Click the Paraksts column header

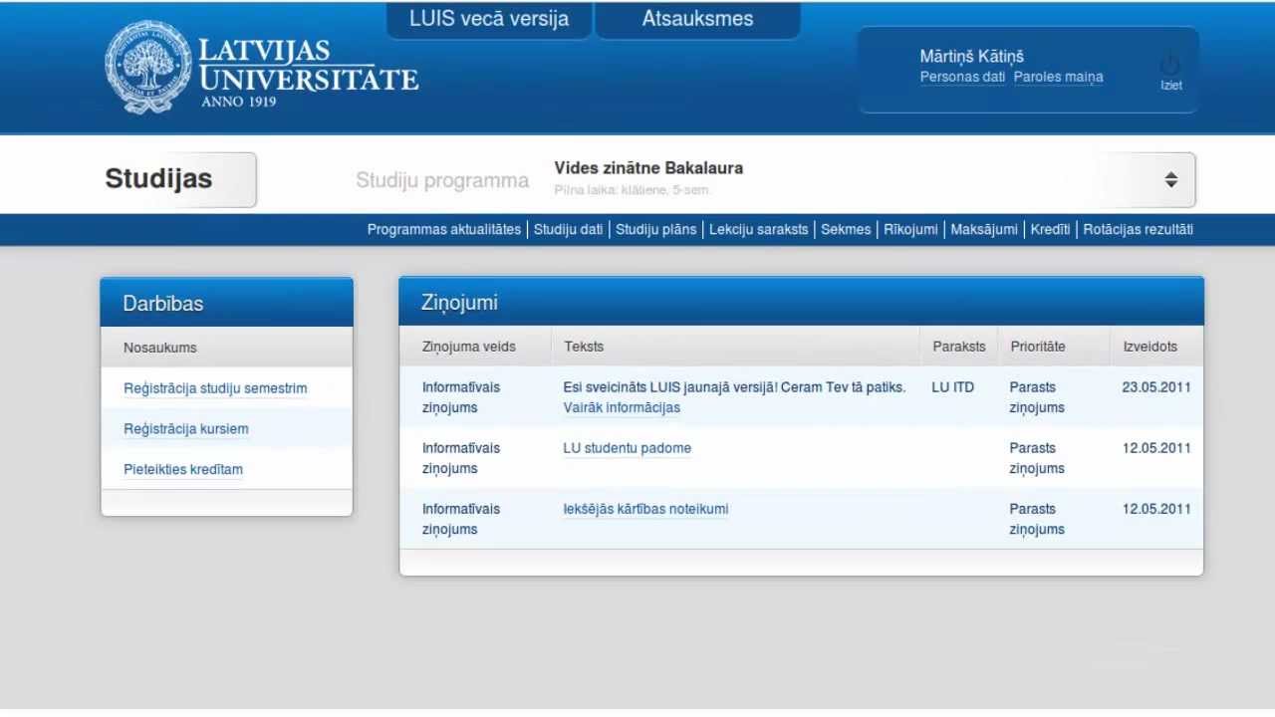959,347
